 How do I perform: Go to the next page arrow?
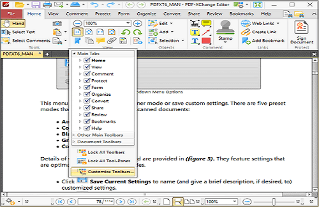tap(120, 201)
